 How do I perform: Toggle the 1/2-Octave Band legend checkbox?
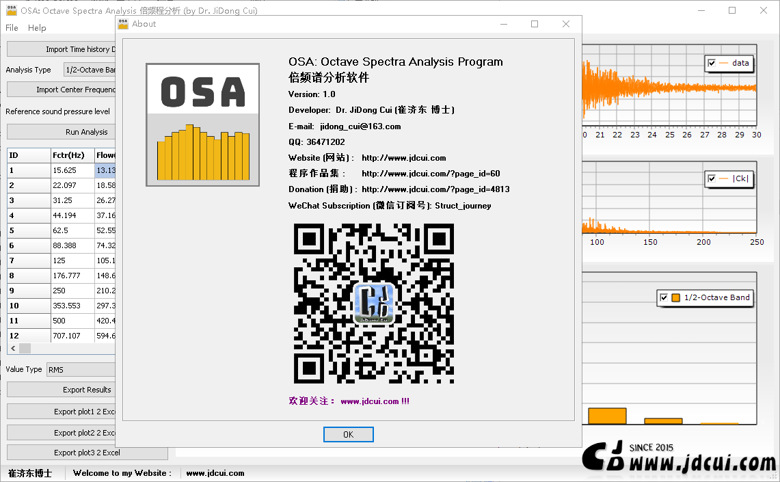coord(664,297)
